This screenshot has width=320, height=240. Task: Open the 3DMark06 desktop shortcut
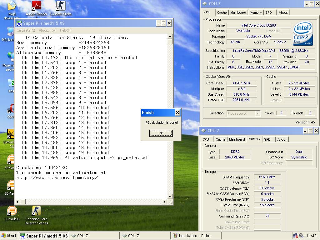coord(12,213)
